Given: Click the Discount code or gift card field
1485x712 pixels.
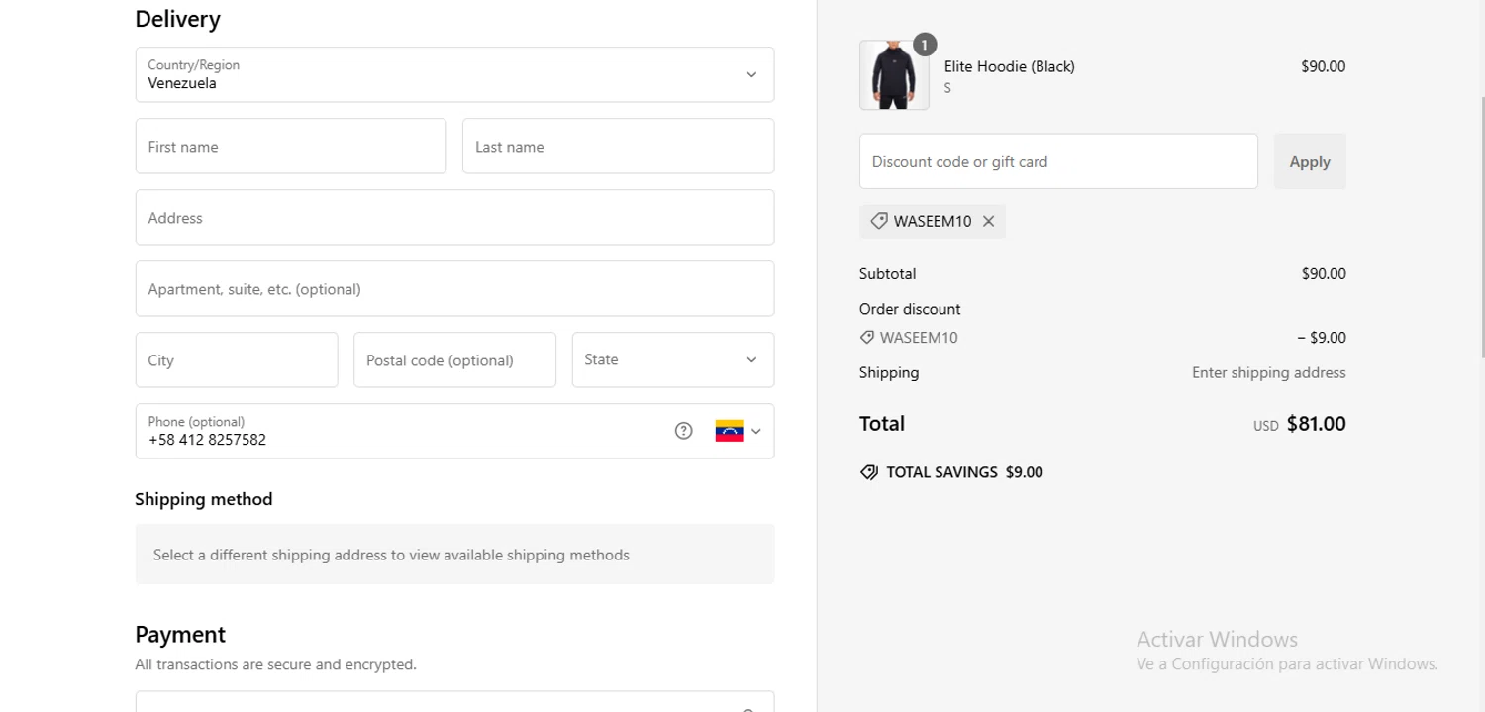Looking at the screenshot, I should 1058,162.
